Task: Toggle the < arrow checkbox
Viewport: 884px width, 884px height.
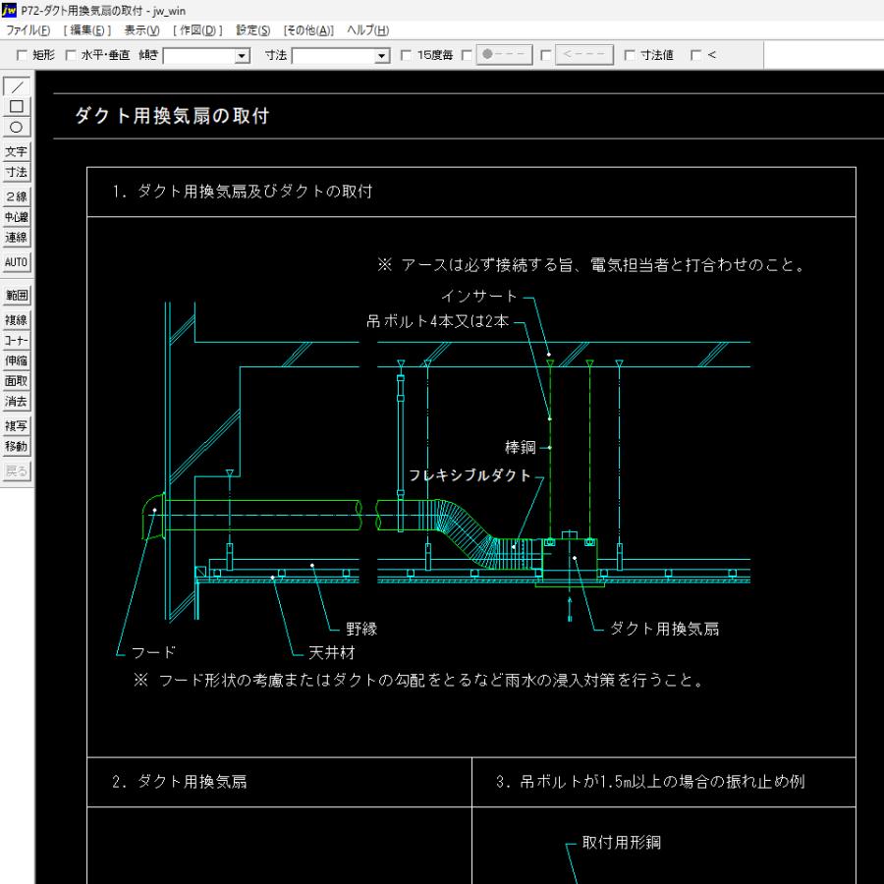Action: pos(695,55)
